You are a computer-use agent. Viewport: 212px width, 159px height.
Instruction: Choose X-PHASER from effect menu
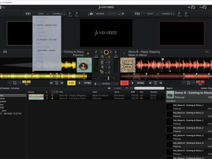click(47, 36)
